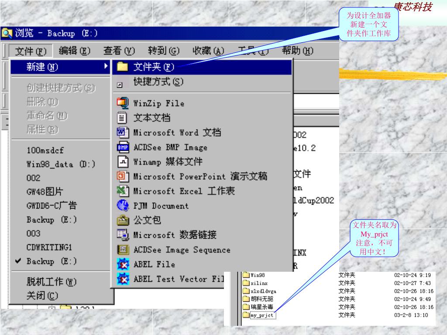This screenshot has height=335, width=447.
Task: Select checked Backup (E:) entry
Action: pos(60,261)
